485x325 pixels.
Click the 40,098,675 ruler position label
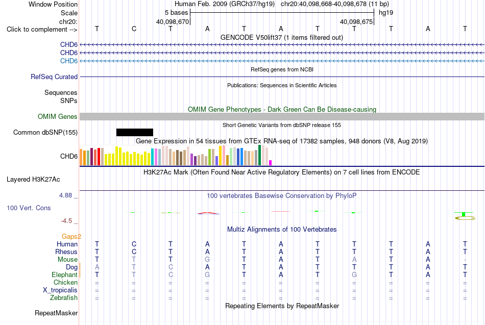(356, 21)
